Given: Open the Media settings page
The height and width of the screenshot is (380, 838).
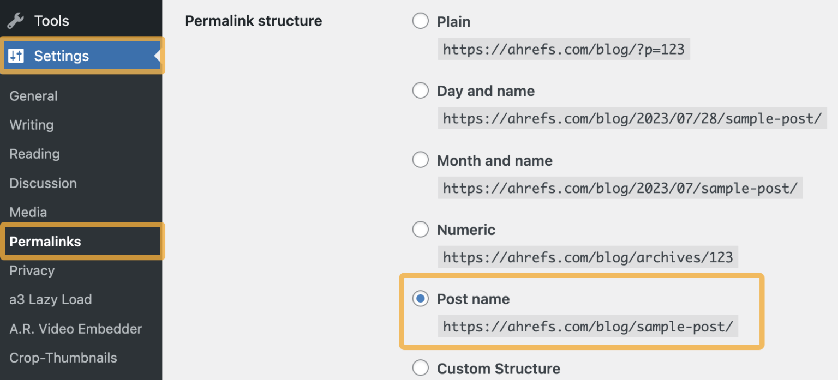Looking at the screenshot, I should point(28,212).
